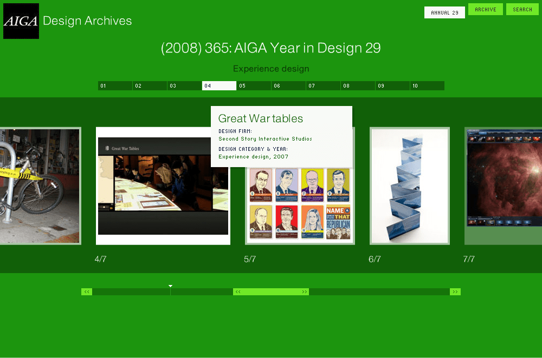Select section tab 03
542x358 pixels.
(185, 85)
